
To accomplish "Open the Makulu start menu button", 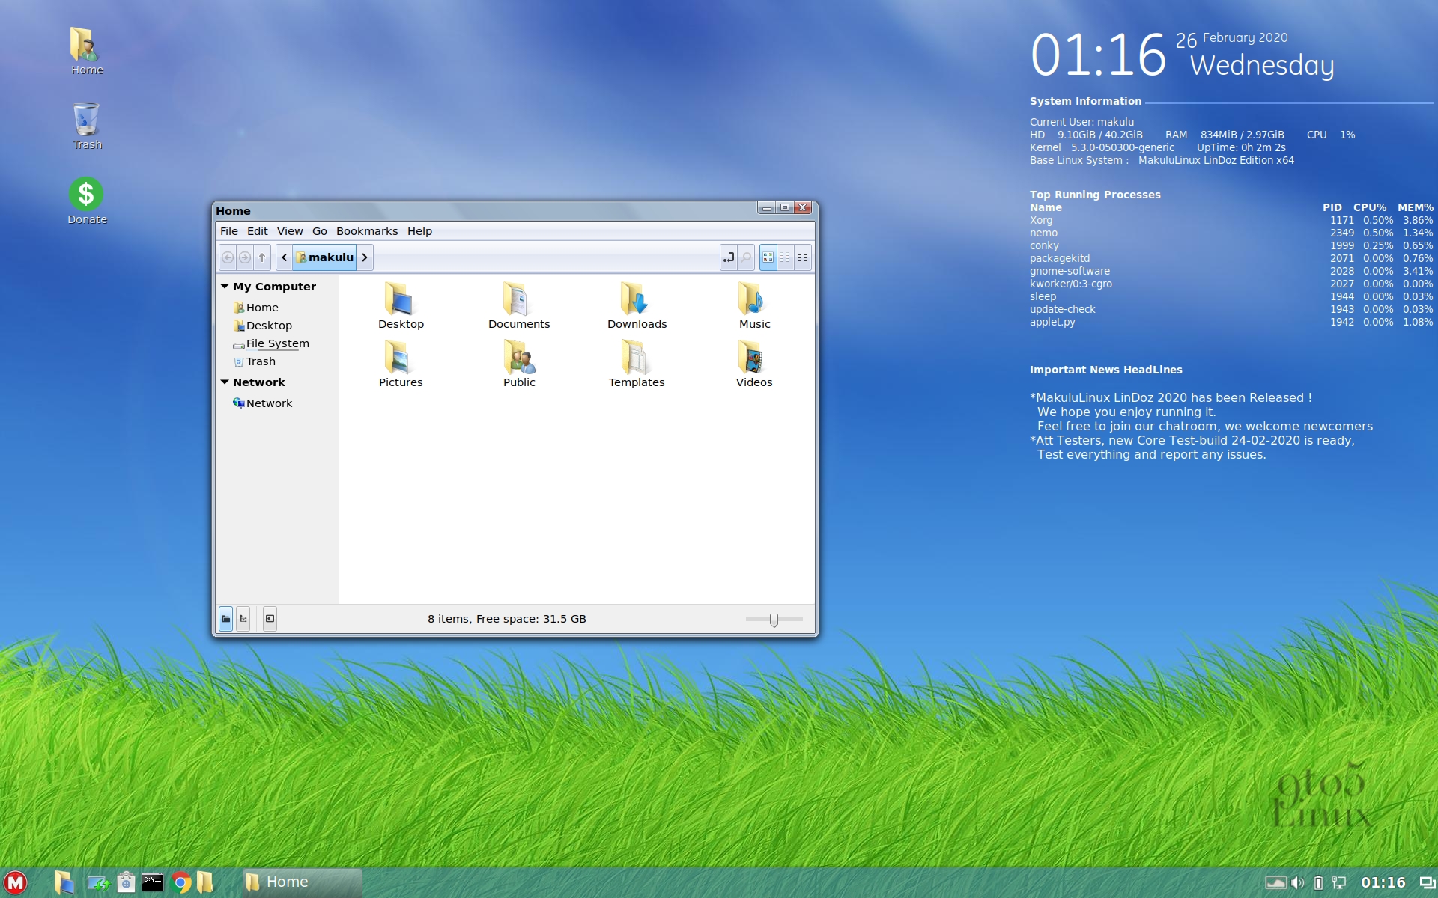I will pos(16,882).
